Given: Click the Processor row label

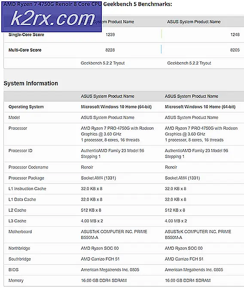Looking at the screenshot, I should pos(18,128).
